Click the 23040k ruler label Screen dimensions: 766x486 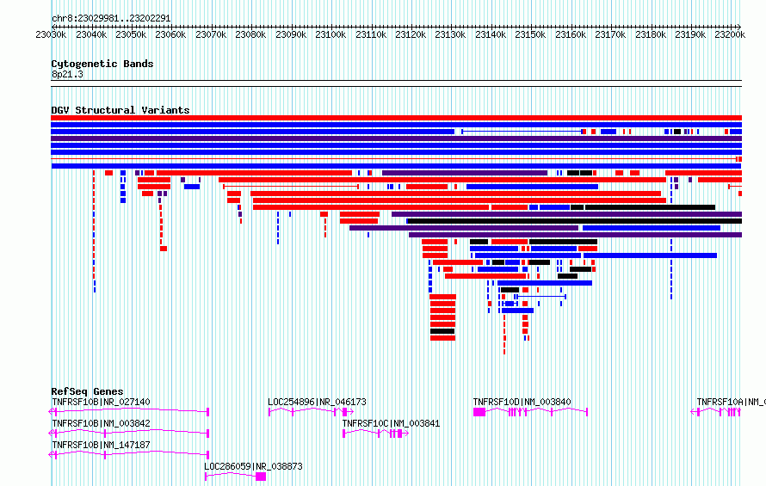[91, 34]
